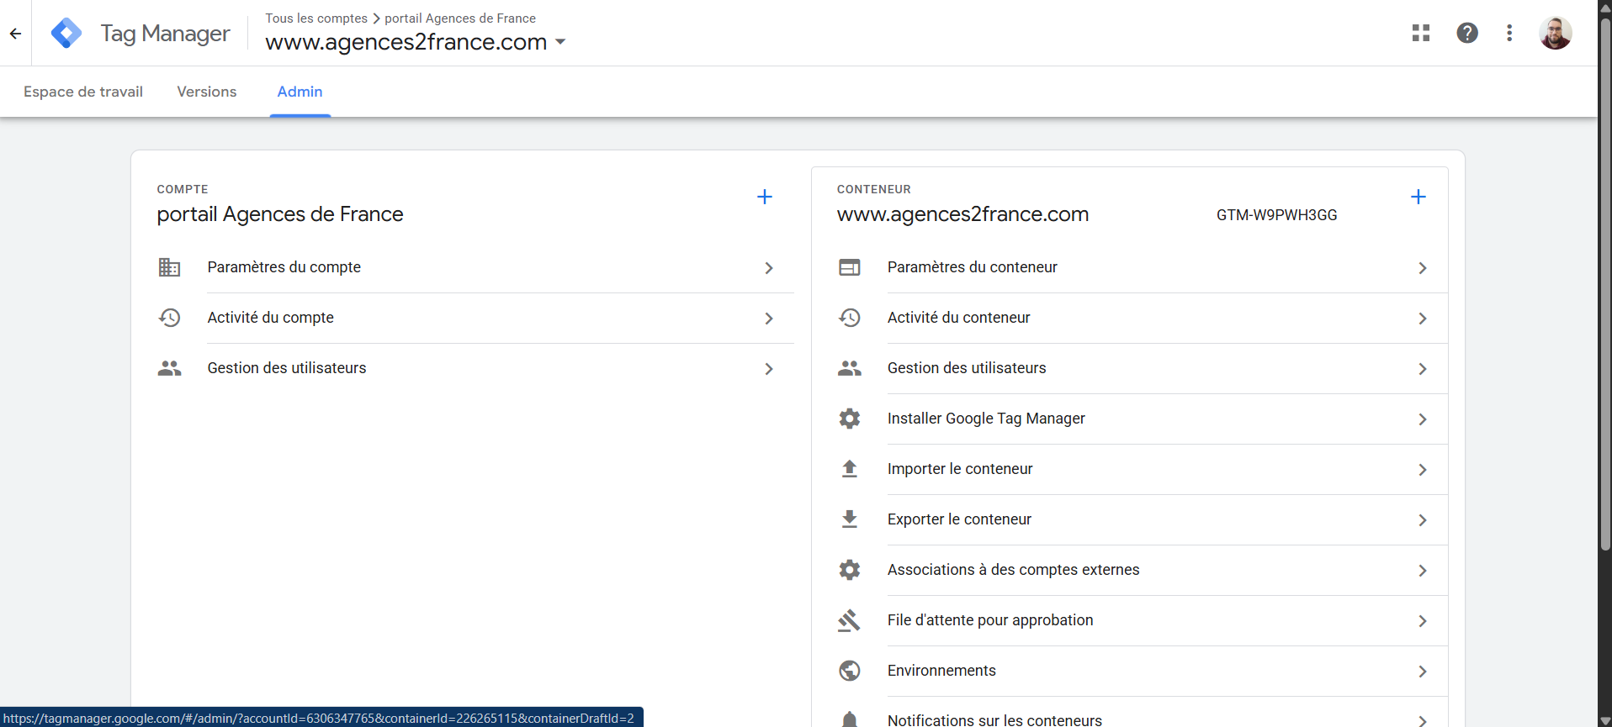This screenshot has height=727, width=1612.
Task: Open the three-dot more options menu
Action: click(x=1509, y=33)
